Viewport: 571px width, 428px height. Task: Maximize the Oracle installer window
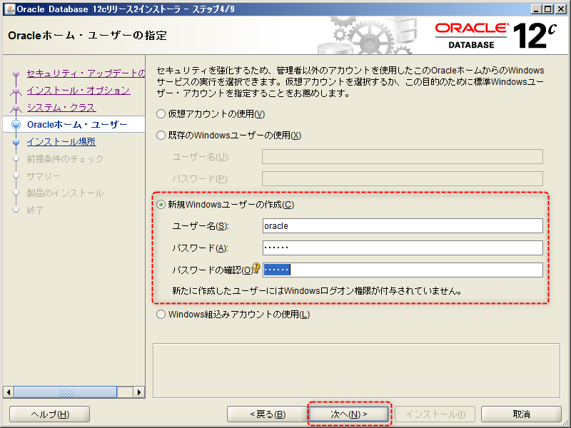tap(548, 9)
